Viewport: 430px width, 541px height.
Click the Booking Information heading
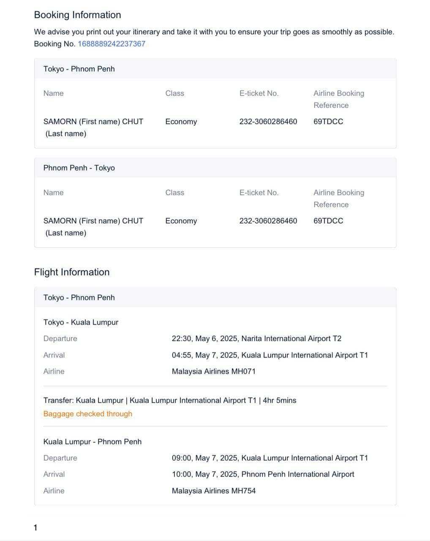click(77, 15)
